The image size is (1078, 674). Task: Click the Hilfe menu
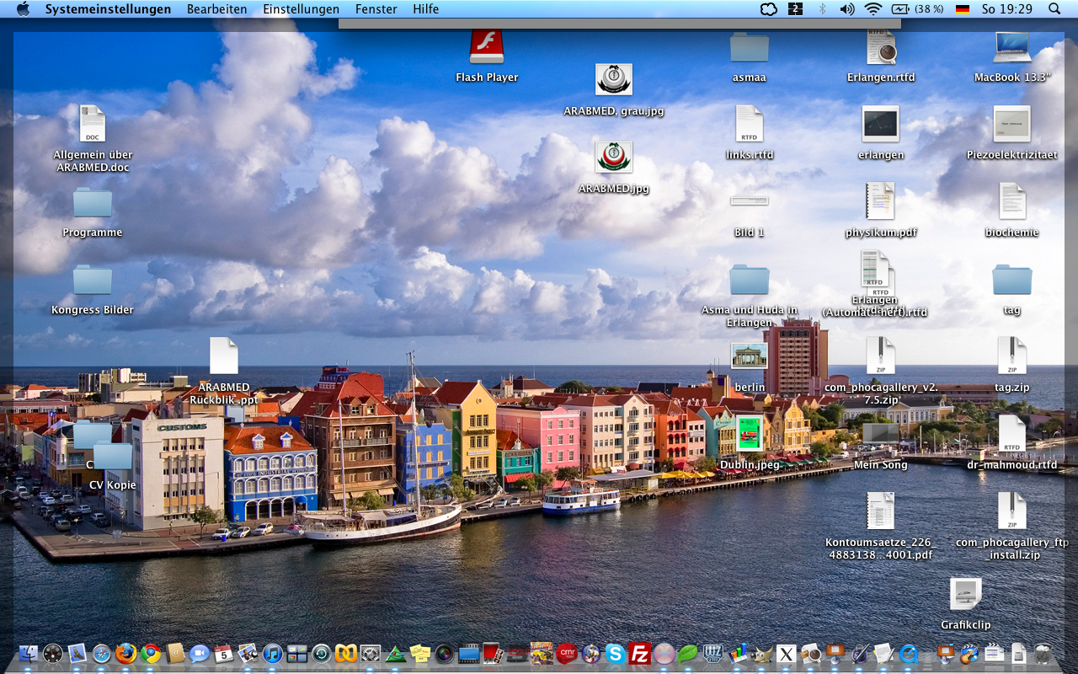pyautogui.click(x=425, y=9)
